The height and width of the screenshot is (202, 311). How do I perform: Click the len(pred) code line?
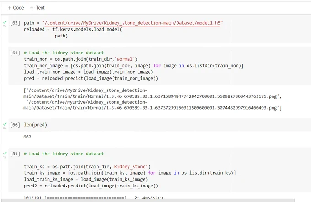[x=36, y=125]
